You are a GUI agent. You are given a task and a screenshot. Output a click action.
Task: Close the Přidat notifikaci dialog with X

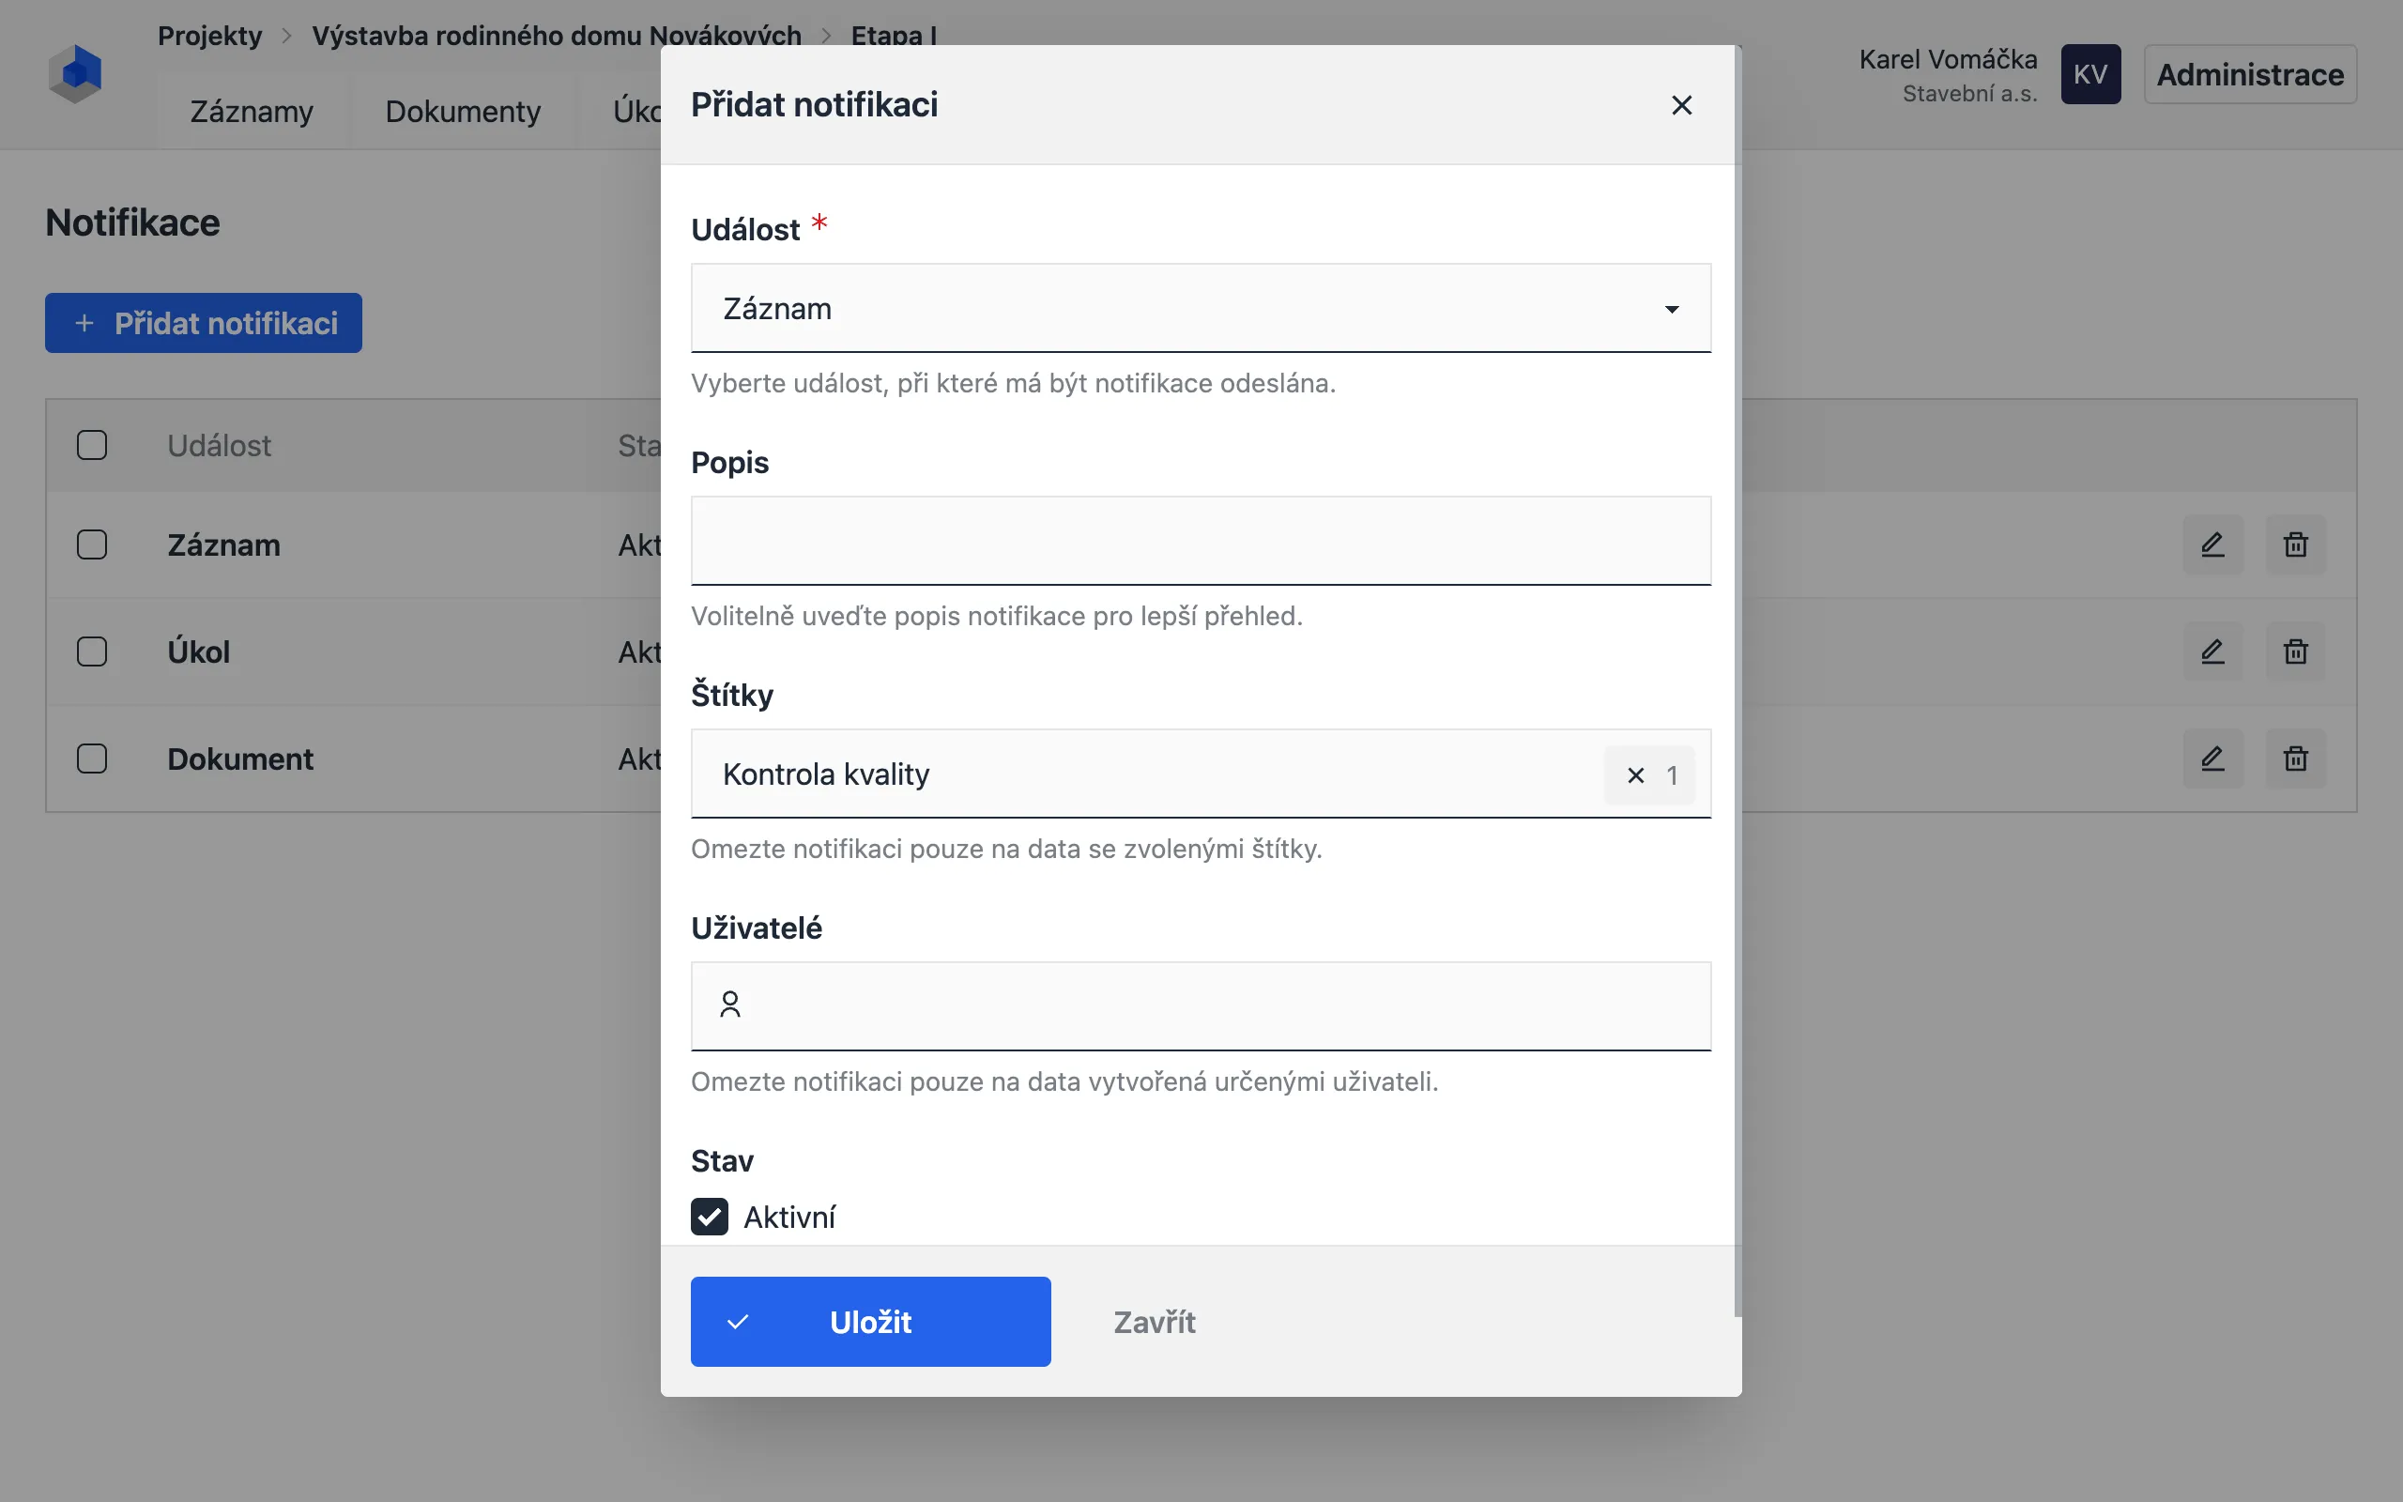[1681, 104]
